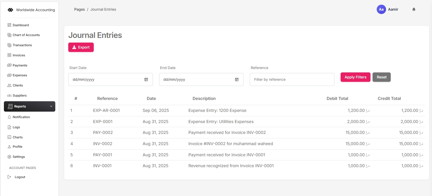This screenshot has height=196, width=432.
Task: Click Apply Filters button
Action: (x=355, y=77)
